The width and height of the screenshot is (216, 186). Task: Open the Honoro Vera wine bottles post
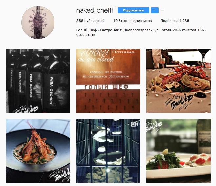point(38,81)
